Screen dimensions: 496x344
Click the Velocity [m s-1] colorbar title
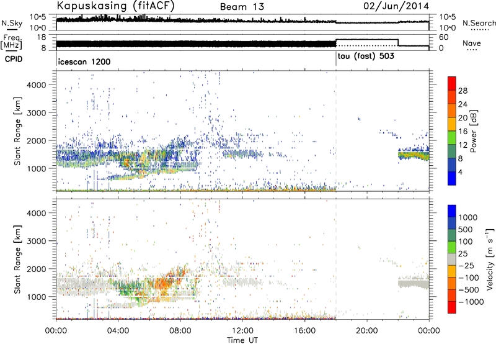[x=490, y=259]
